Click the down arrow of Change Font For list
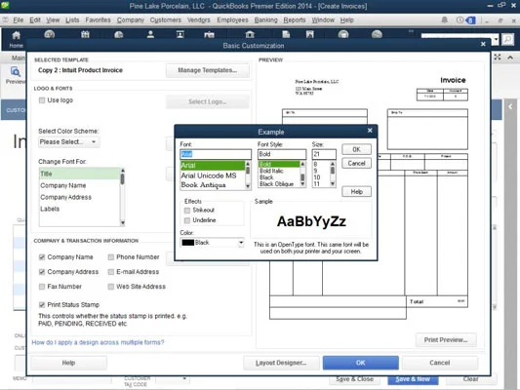This screenshot has height=390, width=520. point(123,222)
